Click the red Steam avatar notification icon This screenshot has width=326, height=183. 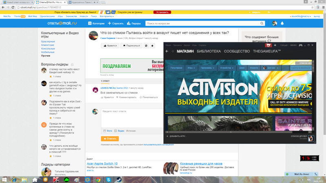point(268,45)
